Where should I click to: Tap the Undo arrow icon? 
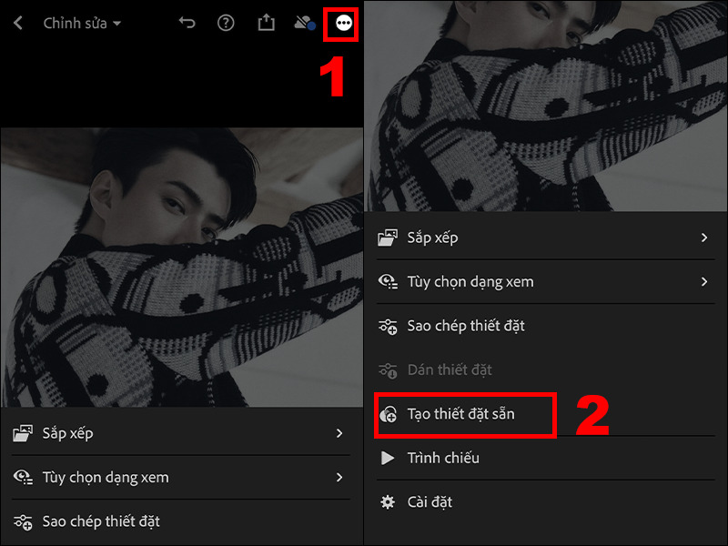pos(187,23)
